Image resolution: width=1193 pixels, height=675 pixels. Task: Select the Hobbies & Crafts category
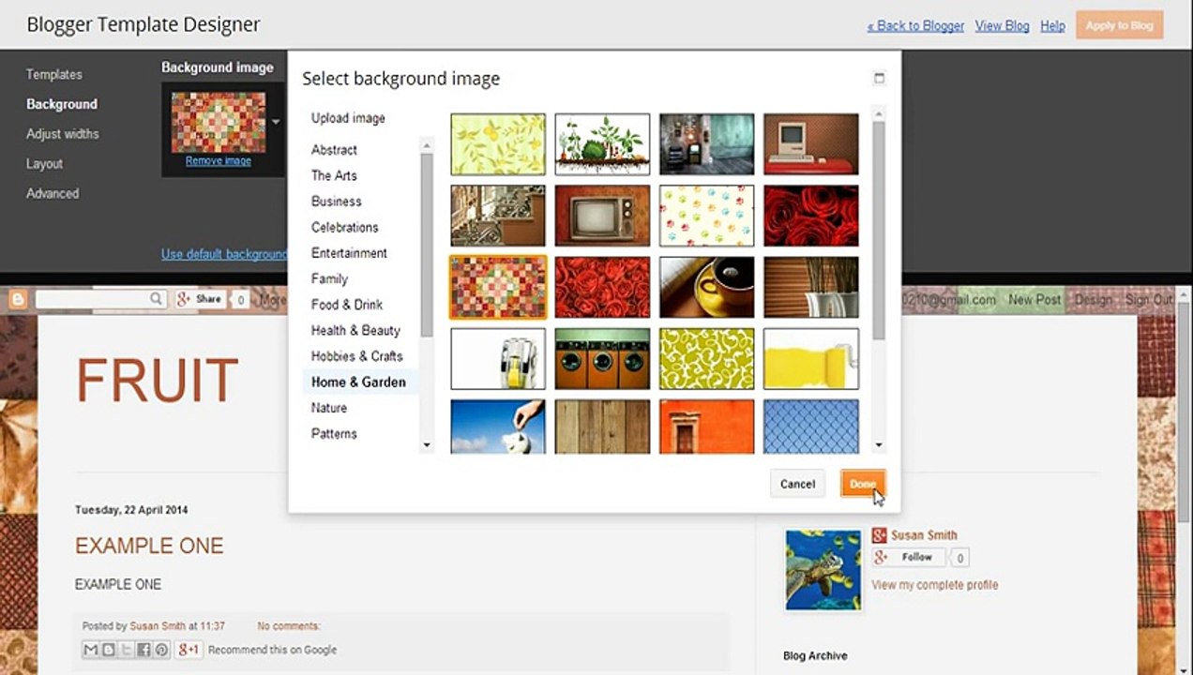357,356
